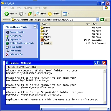Expand the Address bar dropdown arrow
Screen dimensions: 111x111
pyautogui.click(x=97, y=20)
